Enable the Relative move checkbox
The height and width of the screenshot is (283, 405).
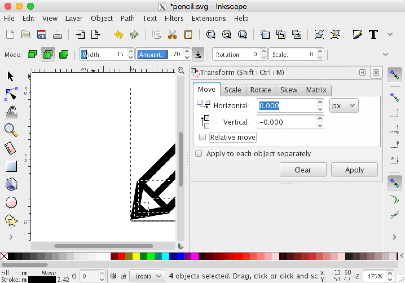coord(202,137)
